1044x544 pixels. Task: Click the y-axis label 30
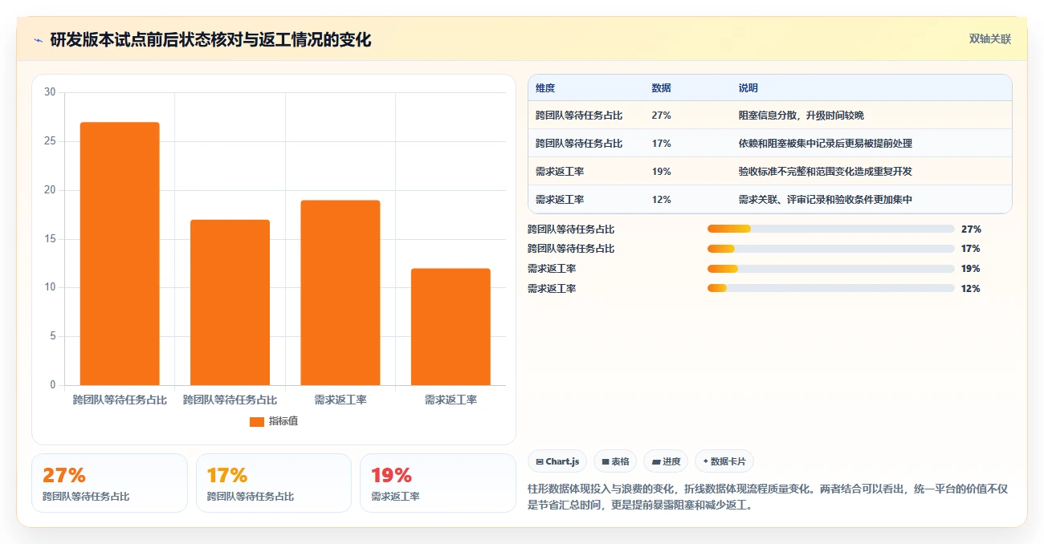[50, 92]
